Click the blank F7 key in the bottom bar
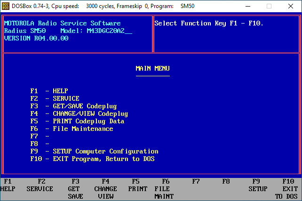The width and height of the screenshot is (302, 201). (x=196, y=182)
